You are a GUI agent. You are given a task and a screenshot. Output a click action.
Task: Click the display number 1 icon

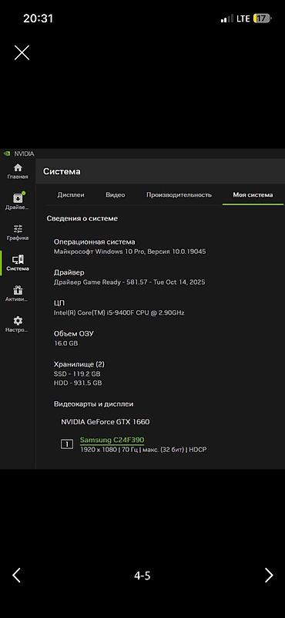[67, 444]
